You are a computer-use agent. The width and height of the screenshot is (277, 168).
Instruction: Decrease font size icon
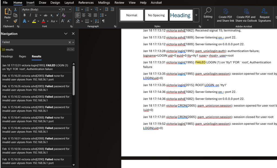point(69,21)
